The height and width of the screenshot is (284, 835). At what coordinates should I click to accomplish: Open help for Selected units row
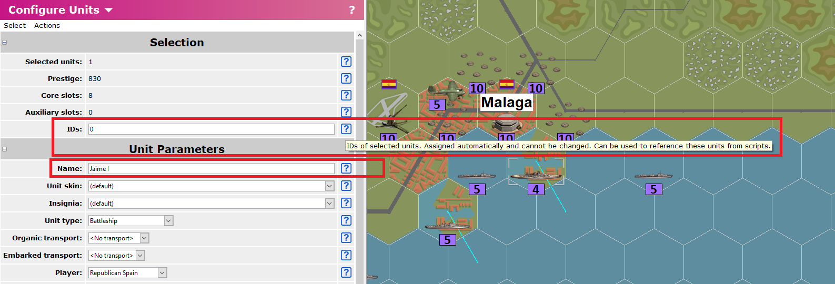[x=346, y=62]
